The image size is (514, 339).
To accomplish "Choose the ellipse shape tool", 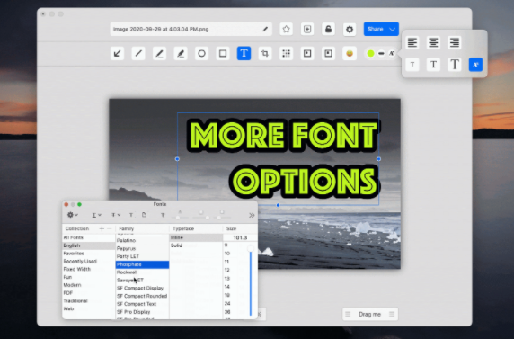I will 201,53.
